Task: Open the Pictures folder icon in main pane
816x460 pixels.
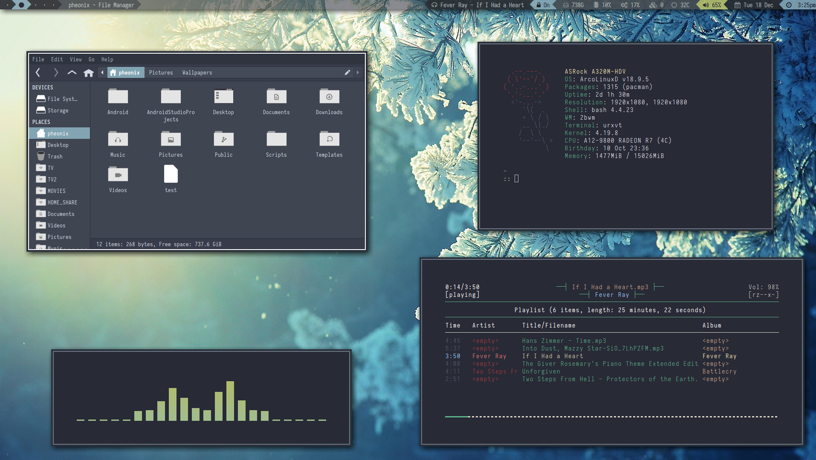Action: (x=171, y=144)
